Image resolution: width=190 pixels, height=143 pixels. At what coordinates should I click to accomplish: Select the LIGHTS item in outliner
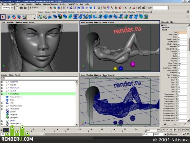[x=13, y=85]
